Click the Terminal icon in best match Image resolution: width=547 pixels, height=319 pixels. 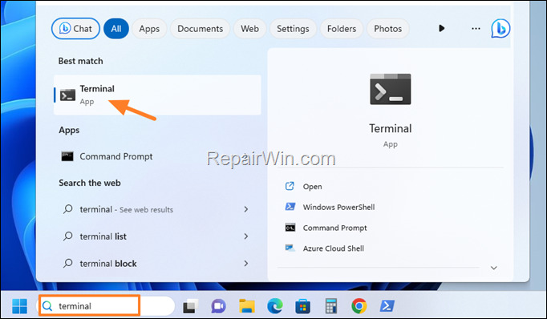click(x=67, y=95)
